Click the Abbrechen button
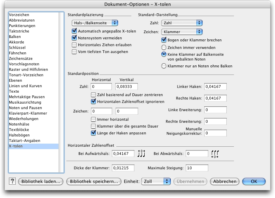This screenshot has width=275, height=198. click(x=225, y=181)
